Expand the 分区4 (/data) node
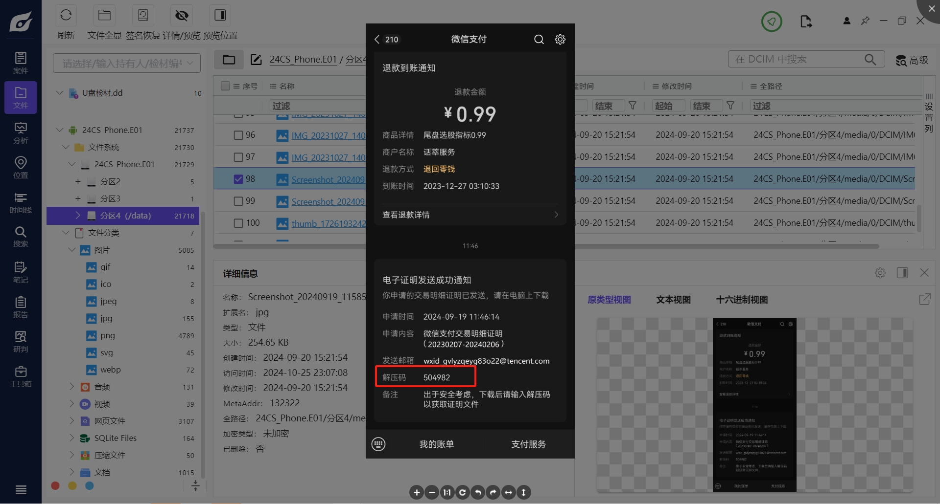 78,216
